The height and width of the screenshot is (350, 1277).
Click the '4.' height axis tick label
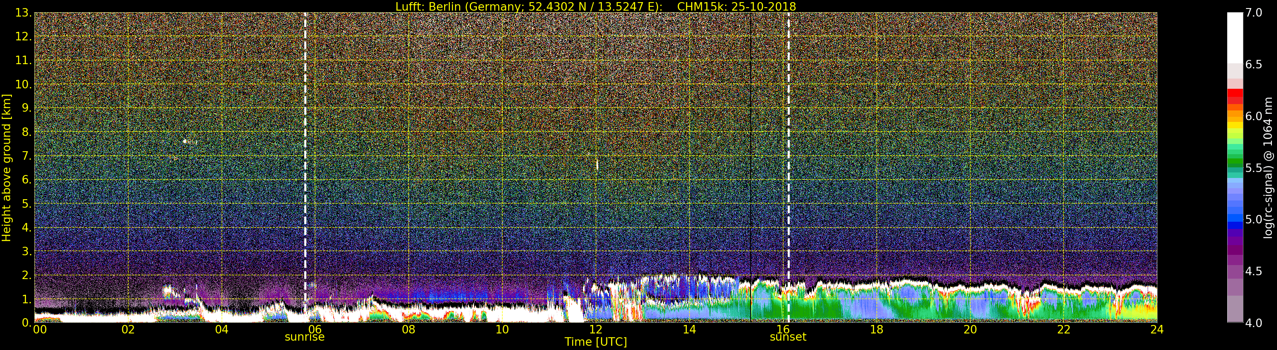[x=27, y=227]
